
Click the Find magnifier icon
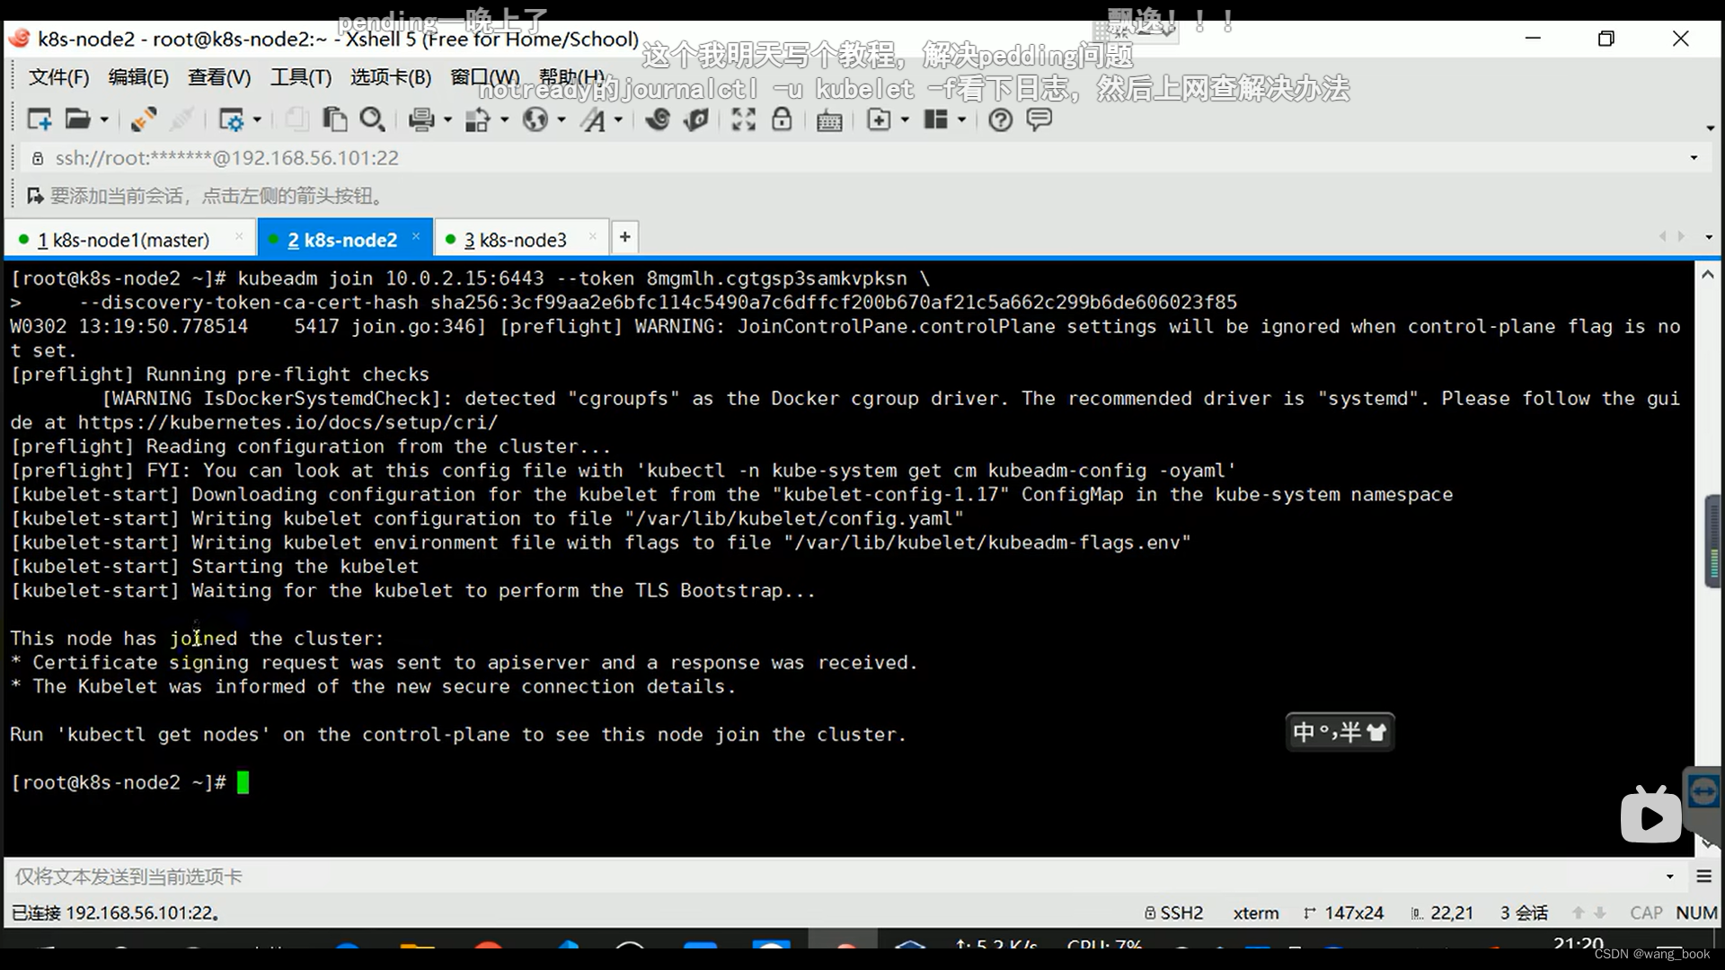(372, 119)
